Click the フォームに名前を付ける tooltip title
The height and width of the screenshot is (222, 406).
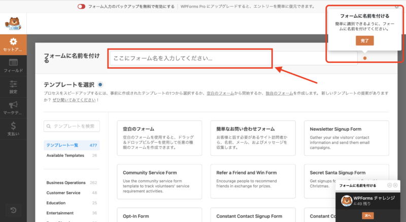(x=364, y=16)
